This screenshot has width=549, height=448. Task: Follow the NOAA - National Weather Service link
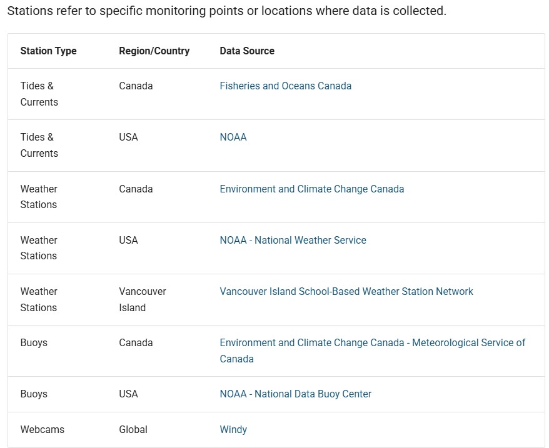pos(293,240)
